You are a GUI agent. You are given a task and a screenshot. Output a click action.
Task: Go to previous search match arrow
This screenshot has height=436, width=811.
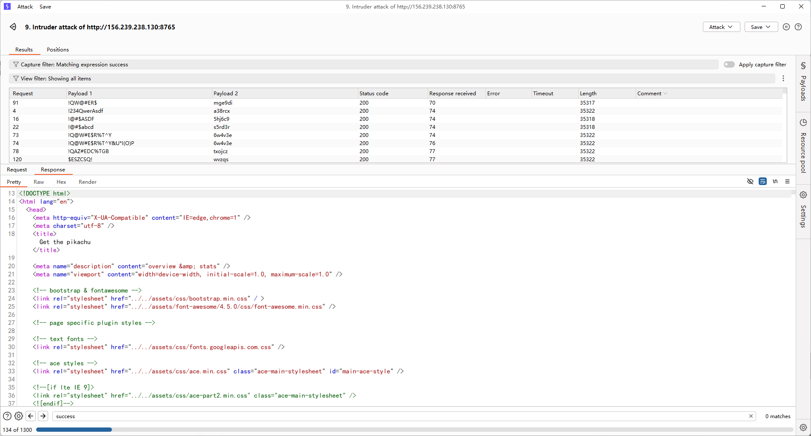pos(31,416)
